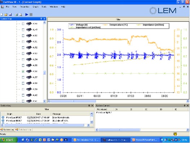Open the Tools menu
This screenshot has height=143, width=190.
pos(44,7)
